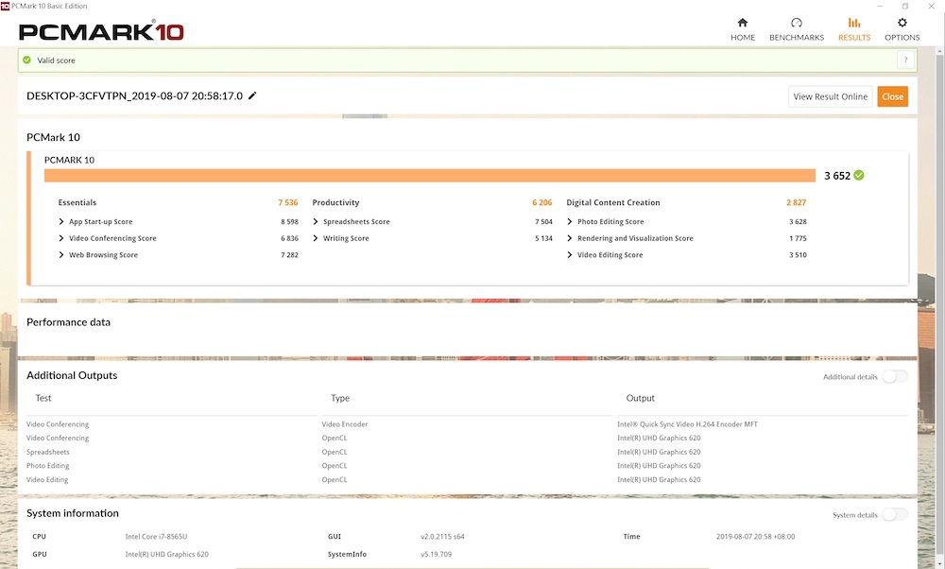This screenshot has height=569, width=945.
Task: Click the PCMark 10 logo
Action: pyautogui.click(x=101, y=31)
